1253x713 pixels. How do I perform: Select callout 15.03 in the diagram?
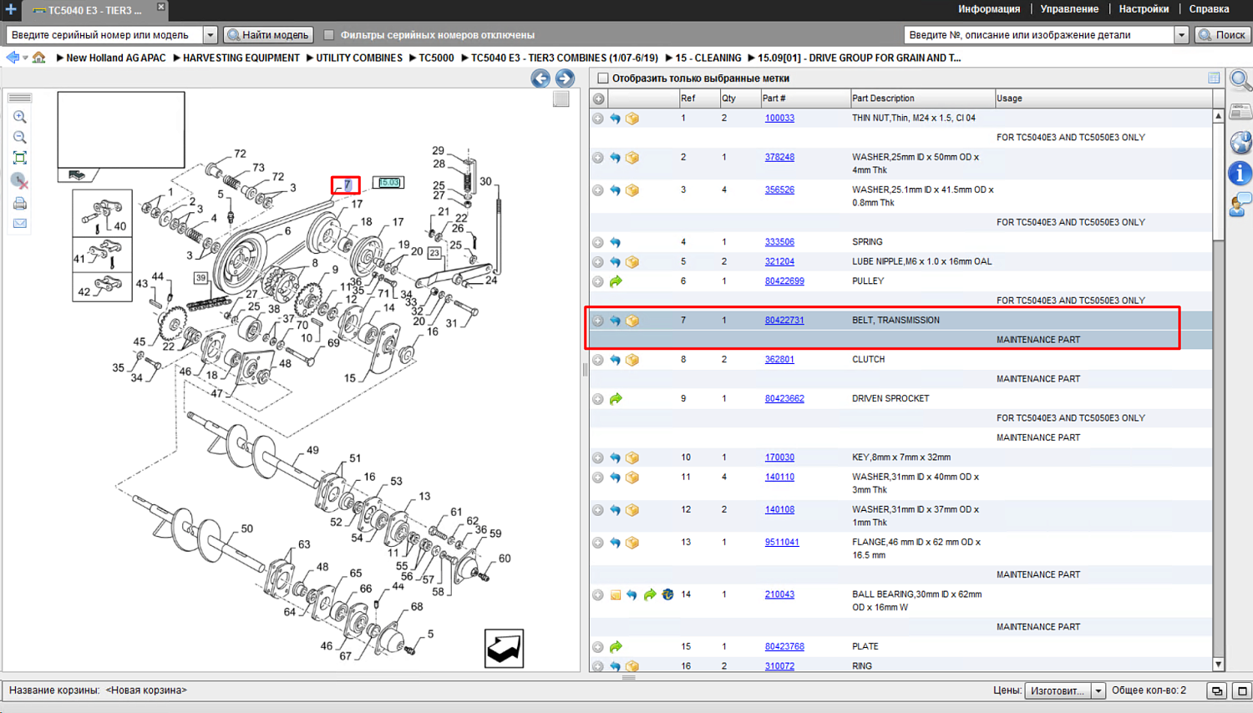pos(388,182)
